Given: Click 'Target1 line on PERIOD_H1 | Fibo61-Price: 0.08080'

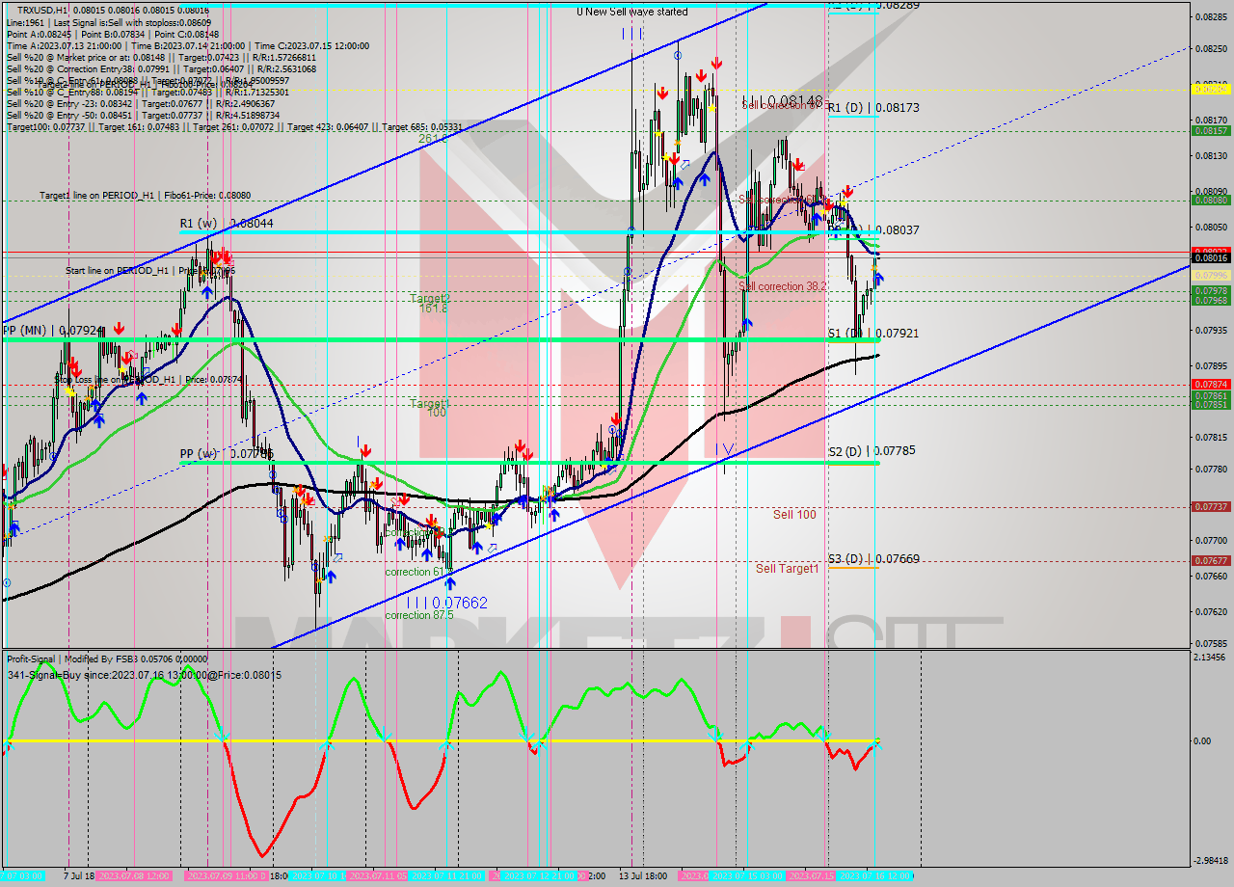Looking at the screenshot, I should click(x=146, y=195).
